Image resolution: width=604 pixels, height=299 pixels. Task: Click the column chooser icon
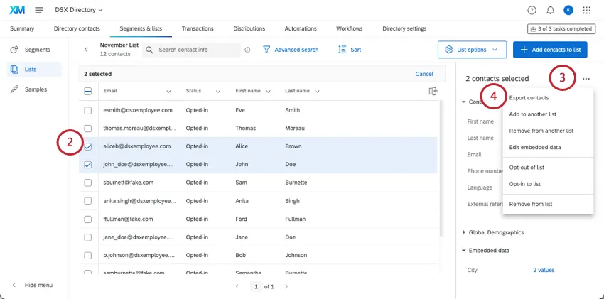(433, 91)
